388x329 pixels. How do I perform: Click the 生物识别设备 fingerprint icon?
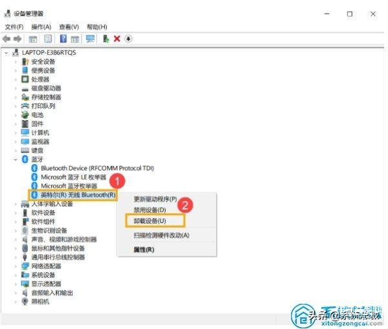point(25,231)
